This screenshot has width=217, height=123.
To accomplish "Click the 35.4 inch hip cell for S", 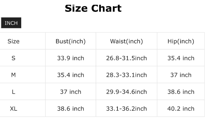I will (181, 58).
